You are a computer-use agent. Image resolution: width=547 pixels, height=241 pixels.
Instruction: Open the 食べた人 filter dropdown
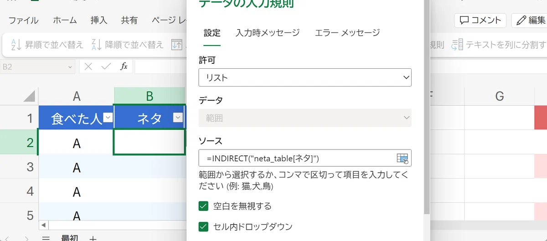[x=108, y=118]
